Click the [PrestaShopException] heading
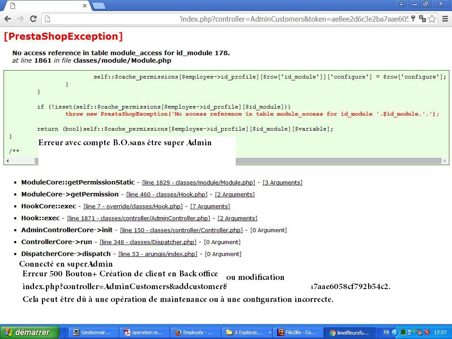Screen dimensions: 452x339 click(64, 36)
